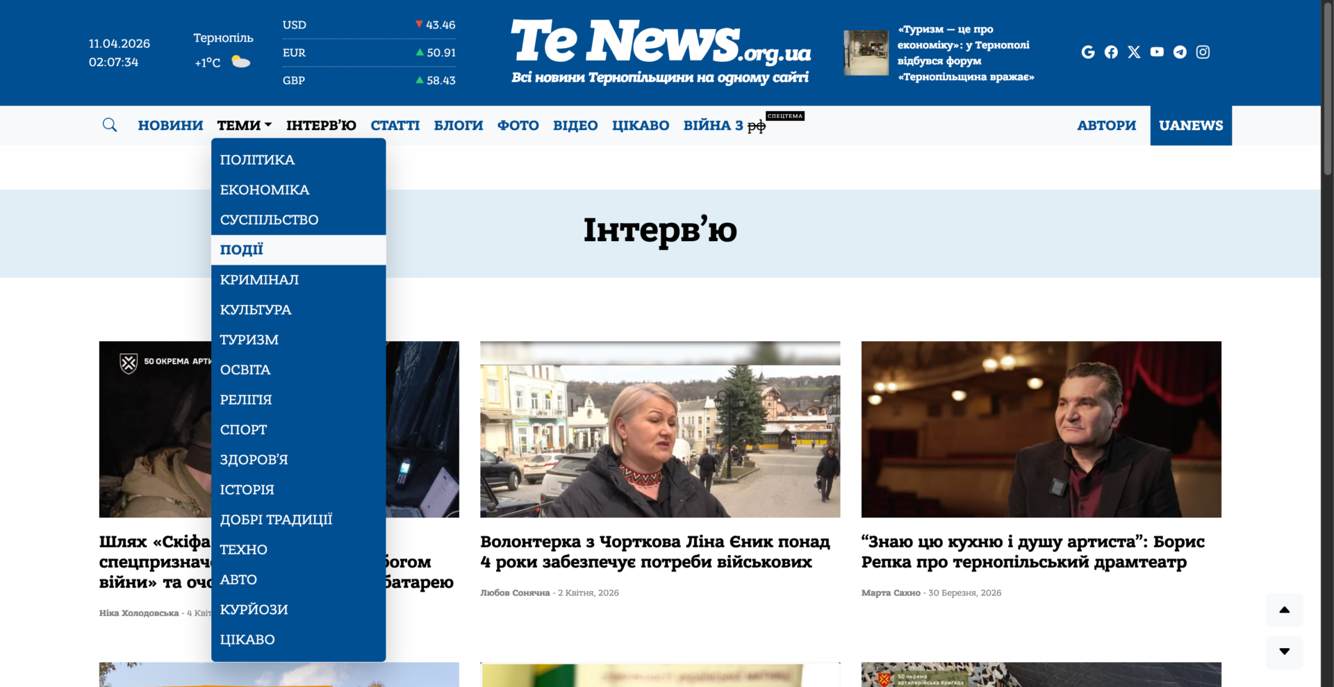
Task: Open the Instagram profile icon
Action: point(1203,52)
